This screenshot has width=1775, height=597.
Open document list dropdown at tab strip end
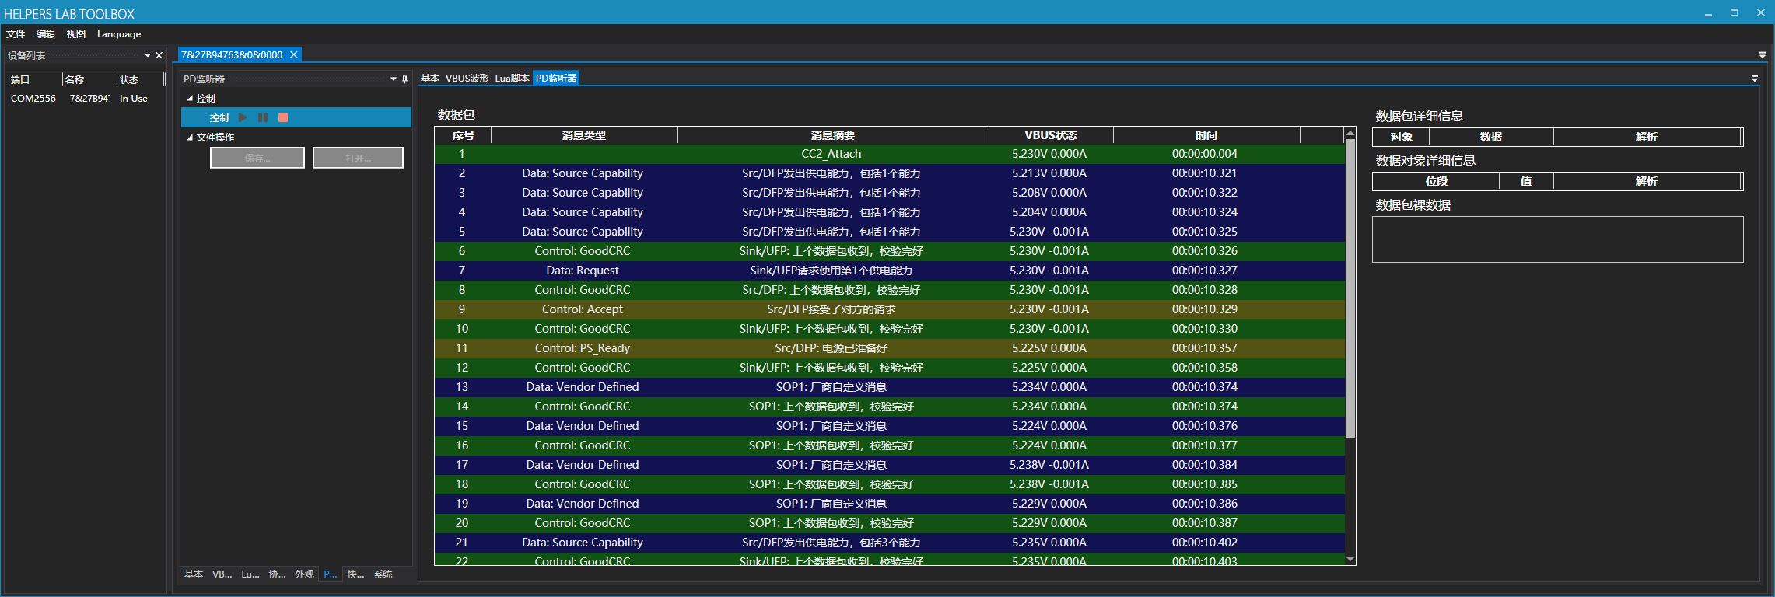click(1762, 54)
